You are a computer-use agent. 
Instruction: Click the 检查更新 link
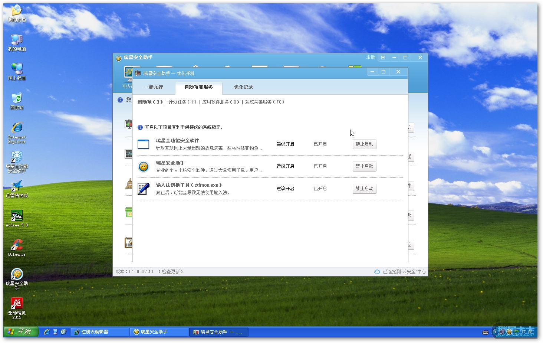point(171,272)
